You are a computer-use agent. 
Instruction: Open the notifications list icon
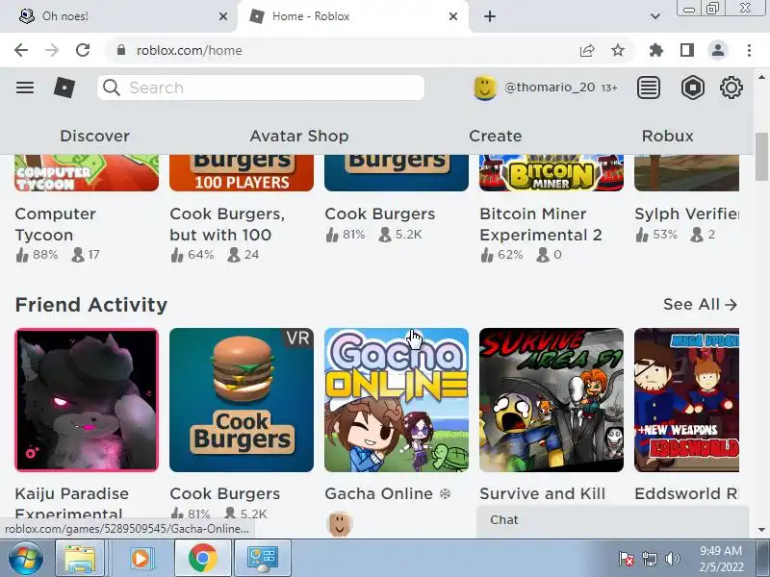point(648,88)
